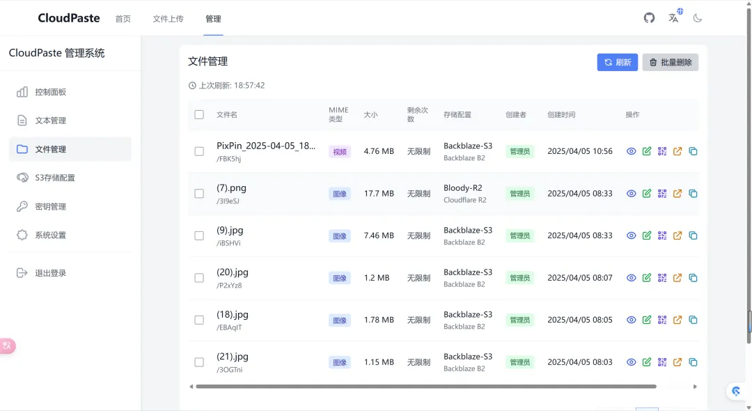
Task: Click the 批量删除 button
Action: pos(671,62)
